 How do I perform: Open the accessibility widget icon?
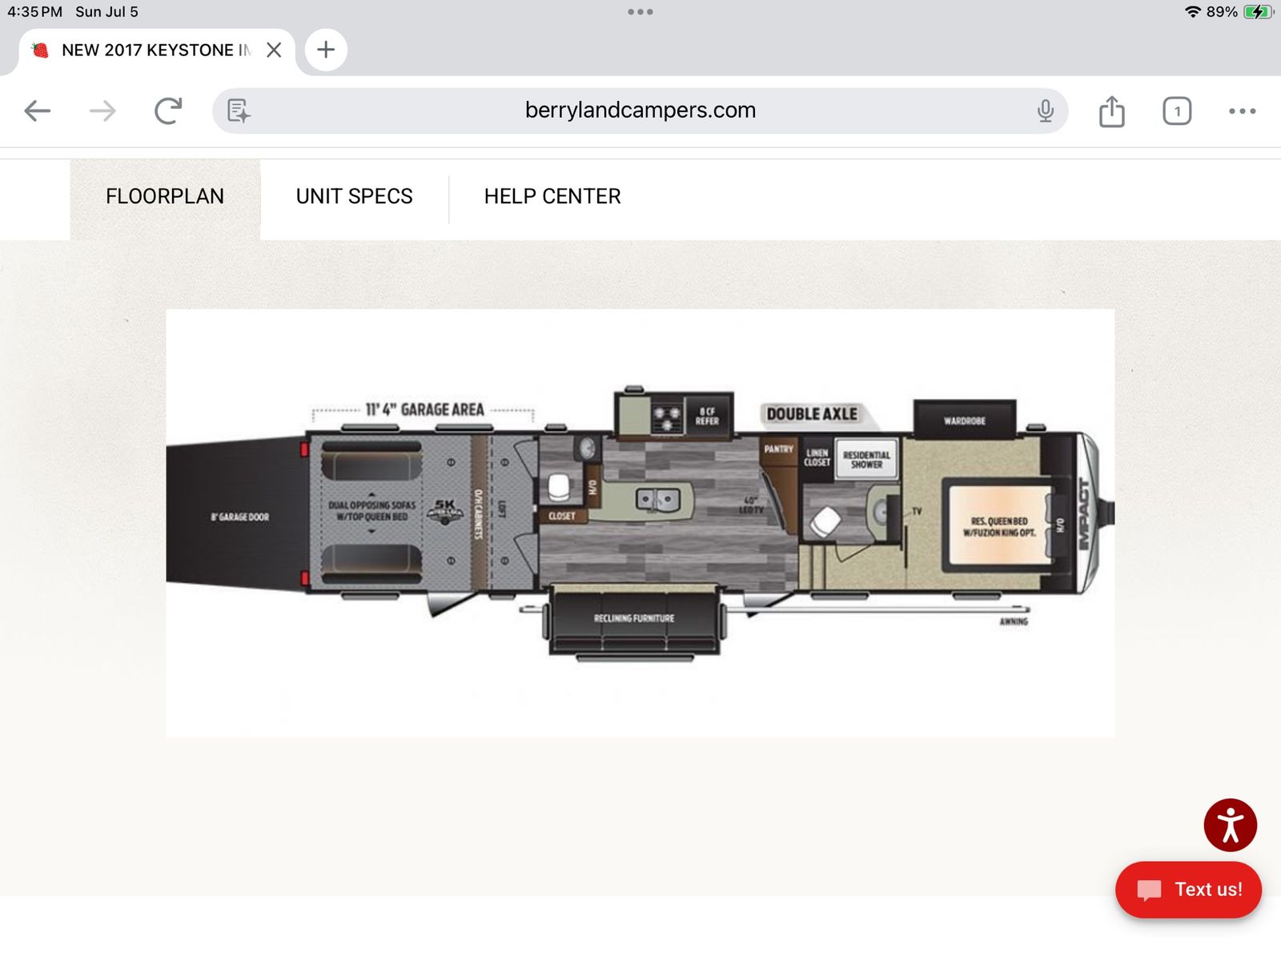pyautogui.click(x=1230, y=825)
